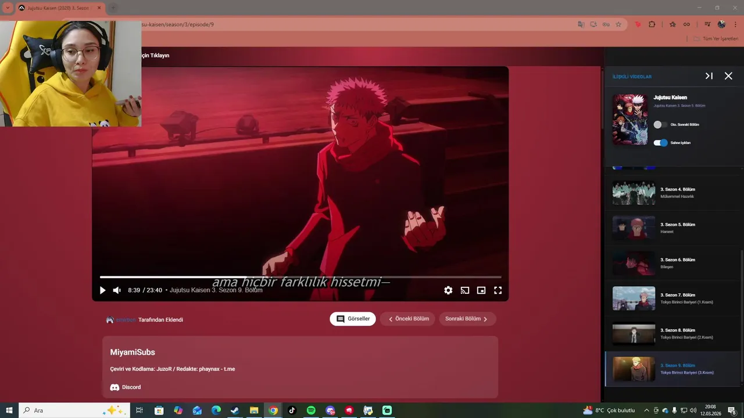Click the browser address bar
This screenshot has width=744, height=418.
(349, 24)
